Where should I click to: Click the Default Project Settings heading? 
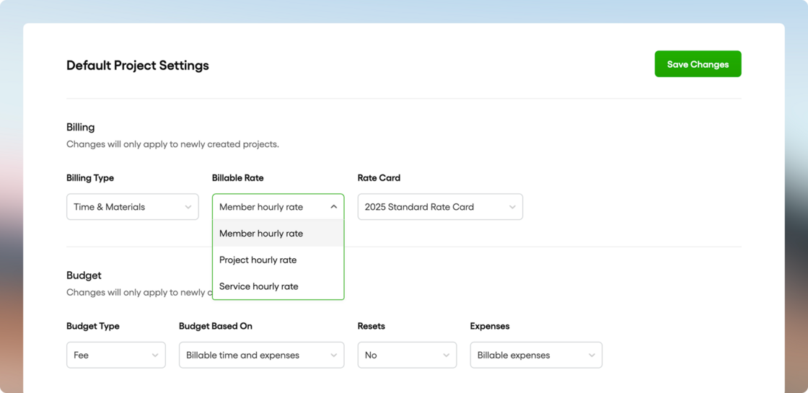138,66
